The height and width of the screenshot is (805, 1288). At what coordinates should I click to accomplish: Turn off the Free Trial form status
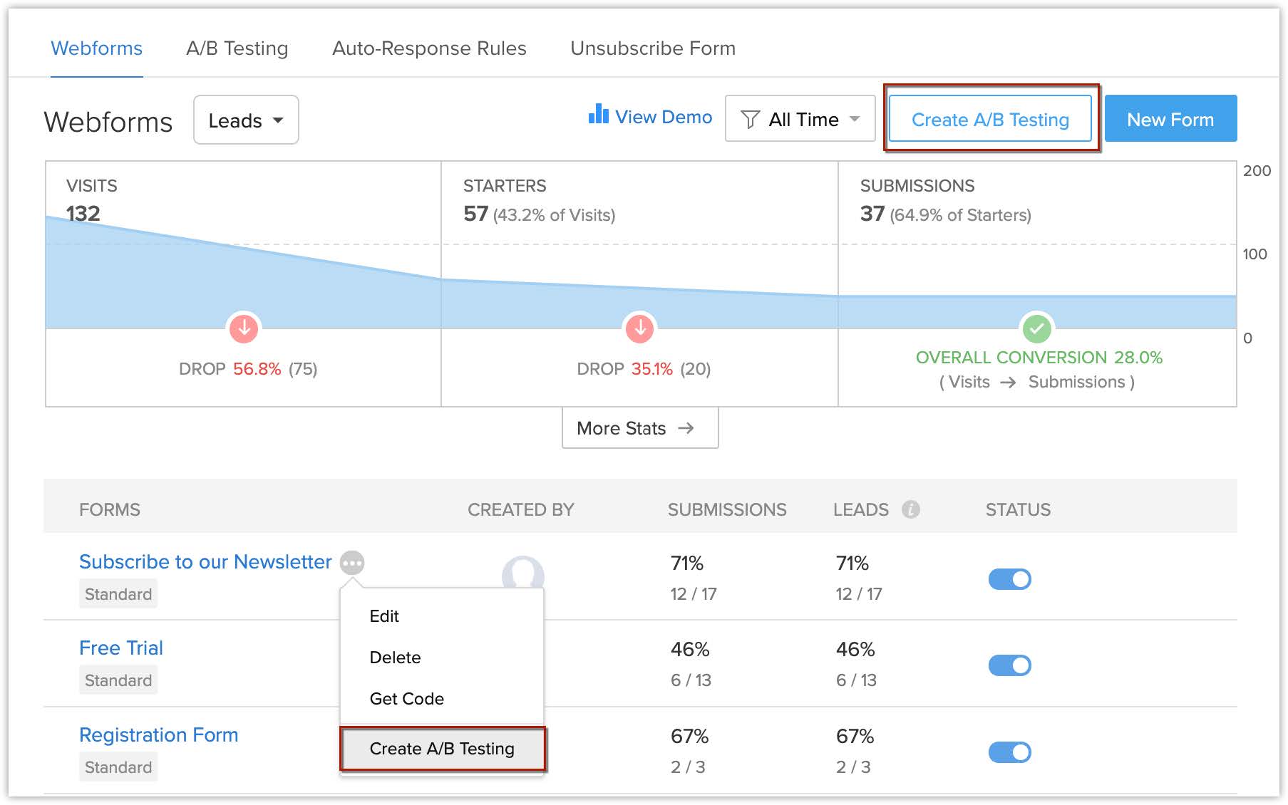pos(1009,665)
